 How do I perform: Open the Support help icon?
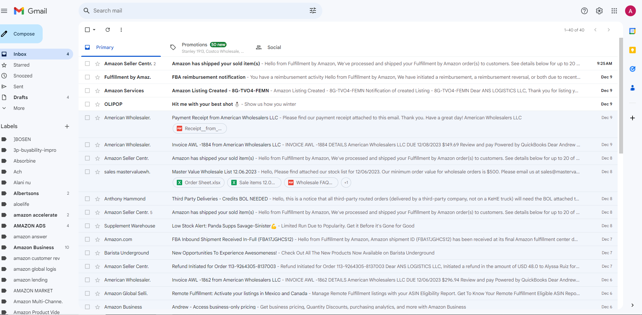tap(584, 11)
